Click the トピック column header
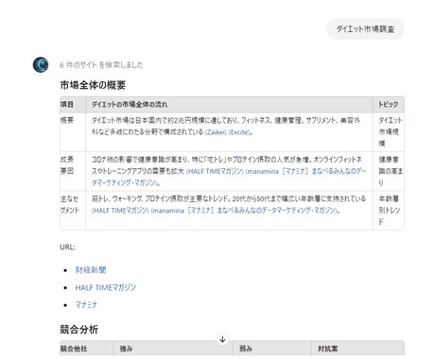435x359 pixels. pyautogui.click(x=389, y=104)
